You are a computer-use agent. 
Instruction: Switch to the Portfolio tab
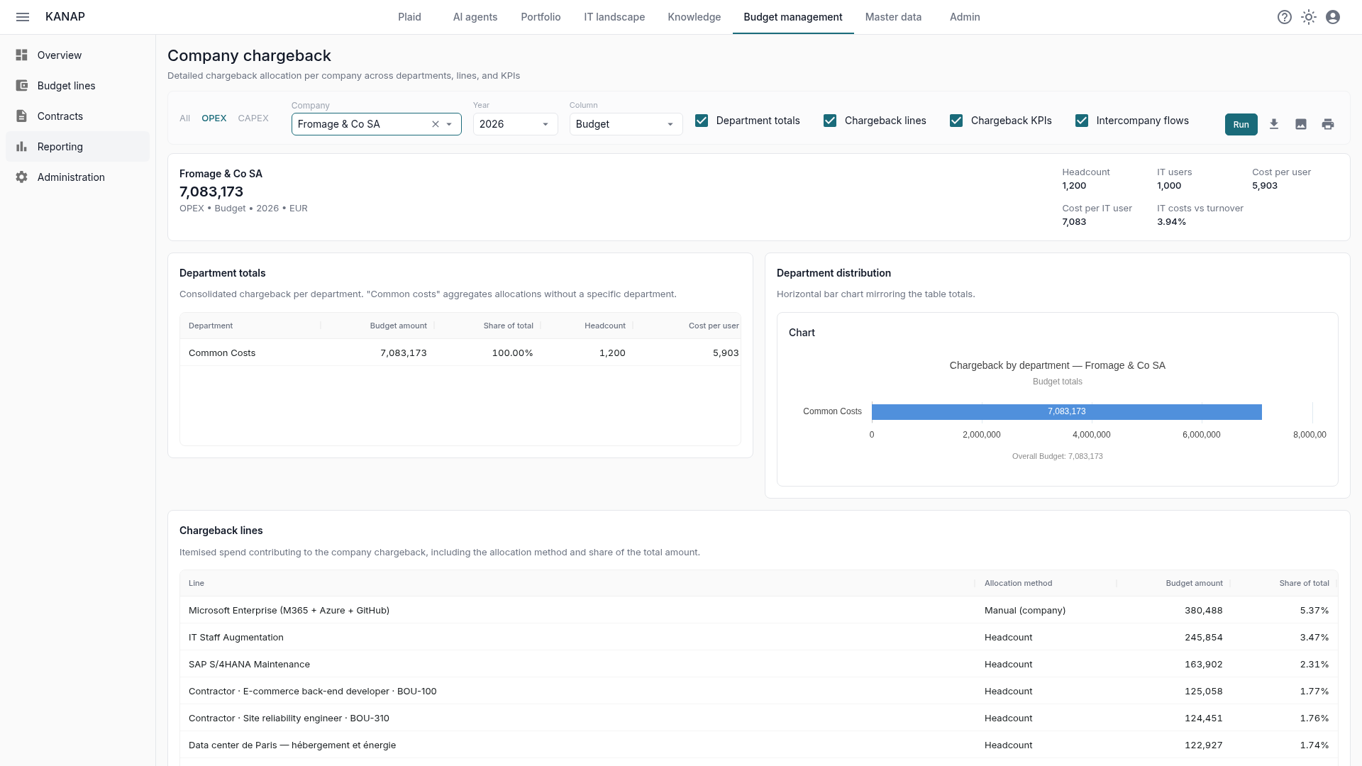tap(541, 17)
